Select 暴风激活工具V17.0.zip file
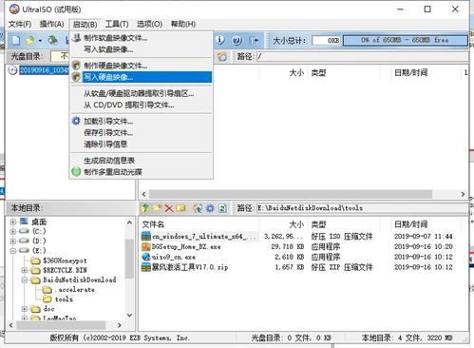474x348 pixels. point(190,267)
